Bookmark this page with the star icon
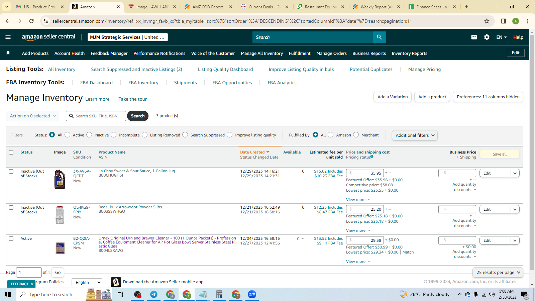Viewport: 535px width, 301px height. coord(487,21)
